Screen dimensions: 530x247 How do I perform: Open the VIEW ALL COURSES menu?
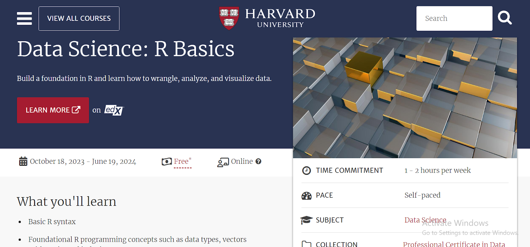coord(79,18)
